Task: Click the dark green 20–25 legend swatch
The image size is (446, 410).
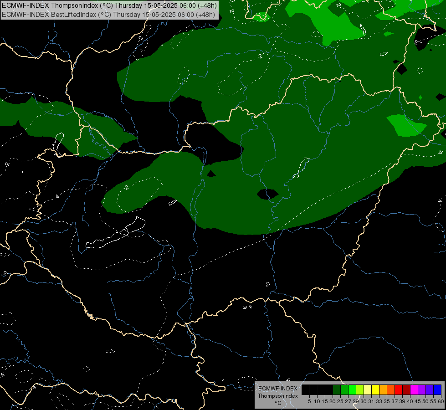Action: (x=337, y=389)
